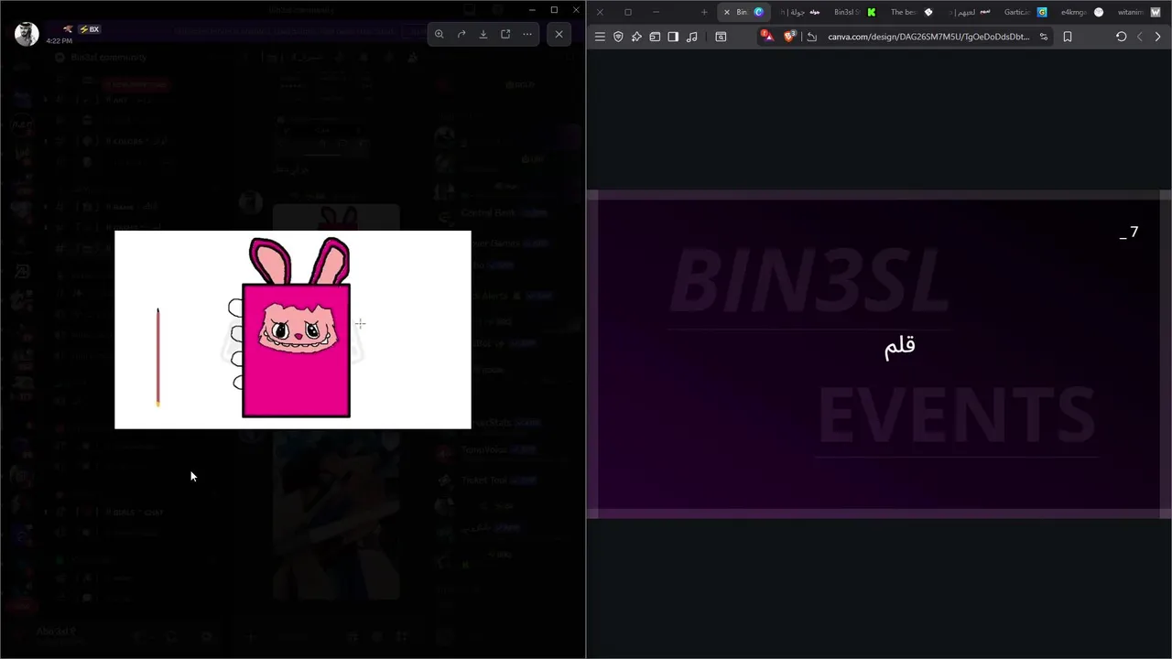Click the قلم text on the Canva slide
1172x659 pixels.
pos(900,347)
